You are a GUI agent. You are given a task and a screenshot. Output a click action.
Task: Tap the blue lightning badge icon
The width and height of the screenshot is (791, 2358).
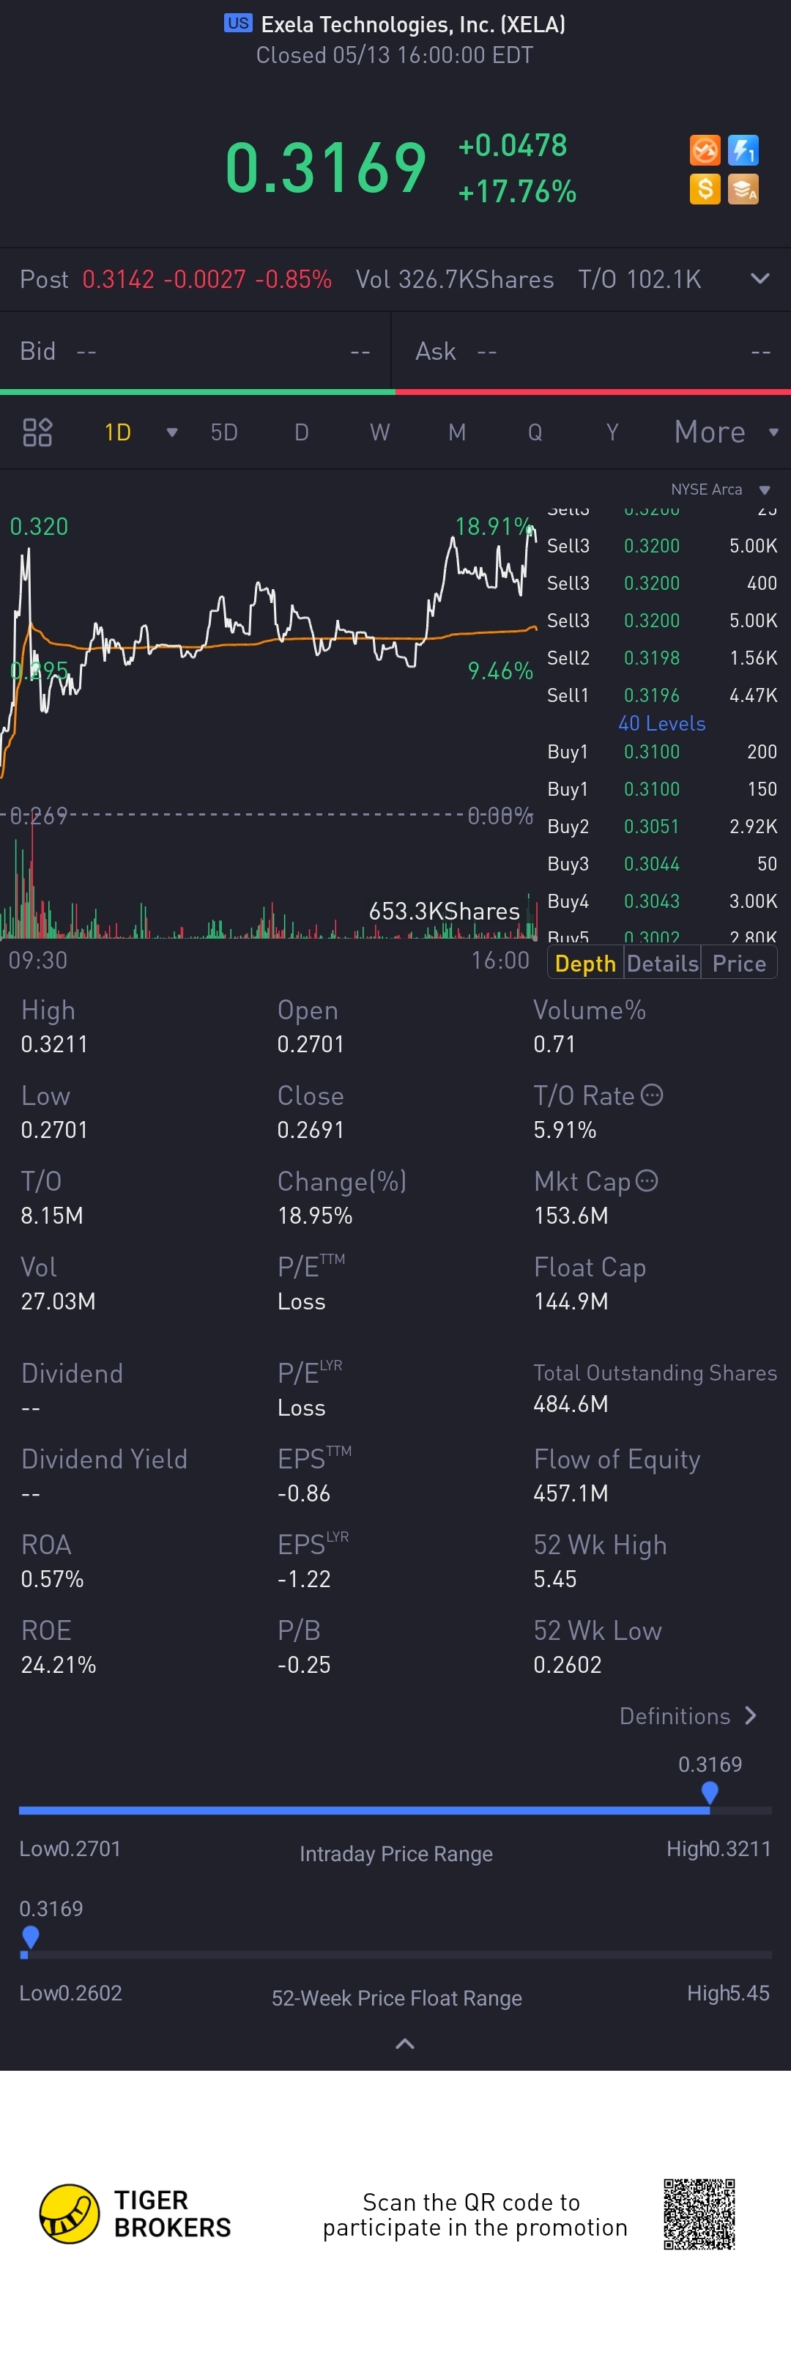coord(743,150)
